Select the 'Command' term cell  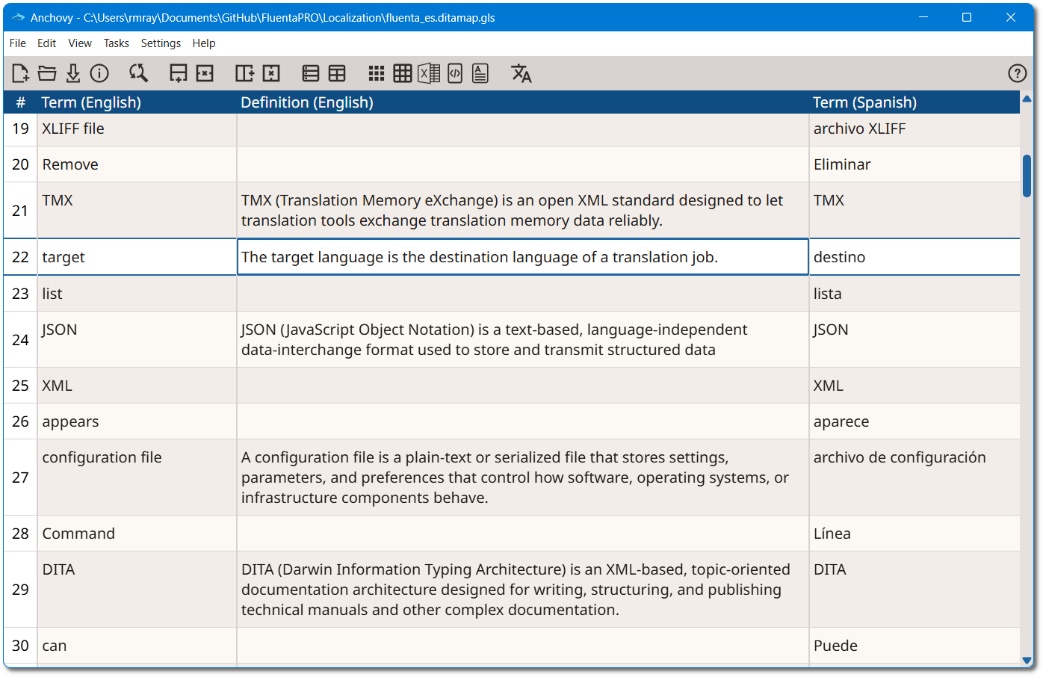point(137,534)
